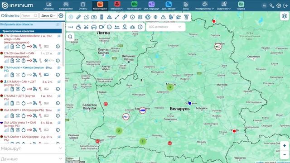The width and height of the screenshot is (290, 163).
Task: Click the km distance icon
Action: [x=117, y=27]
